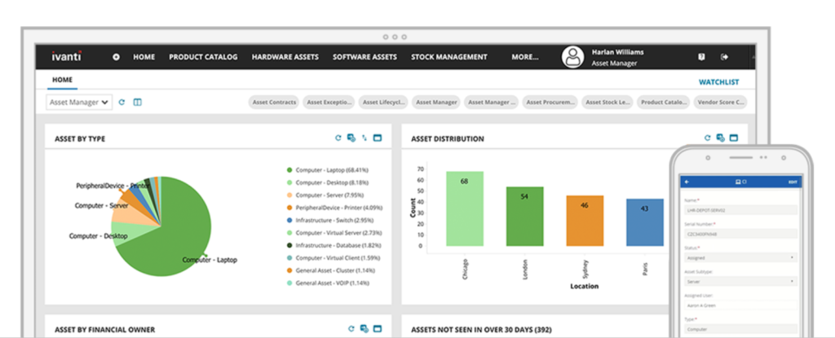
Task: Open the help icon in top bar
Action: tap(701, 57)
